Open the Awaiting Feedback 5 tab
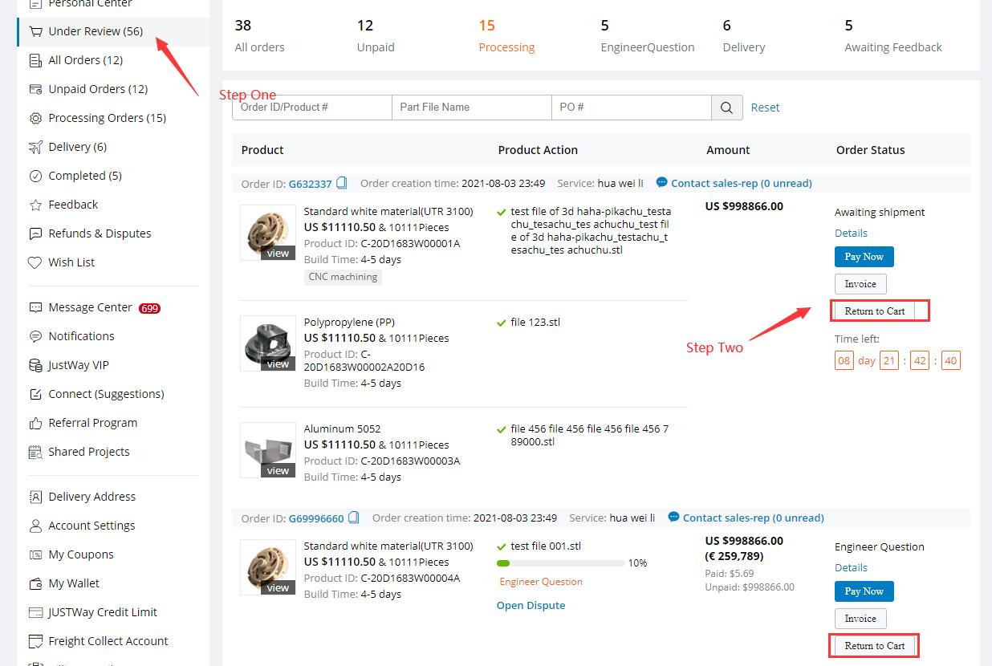The width and height of the screenshot is (992, 666). [893, 36]
